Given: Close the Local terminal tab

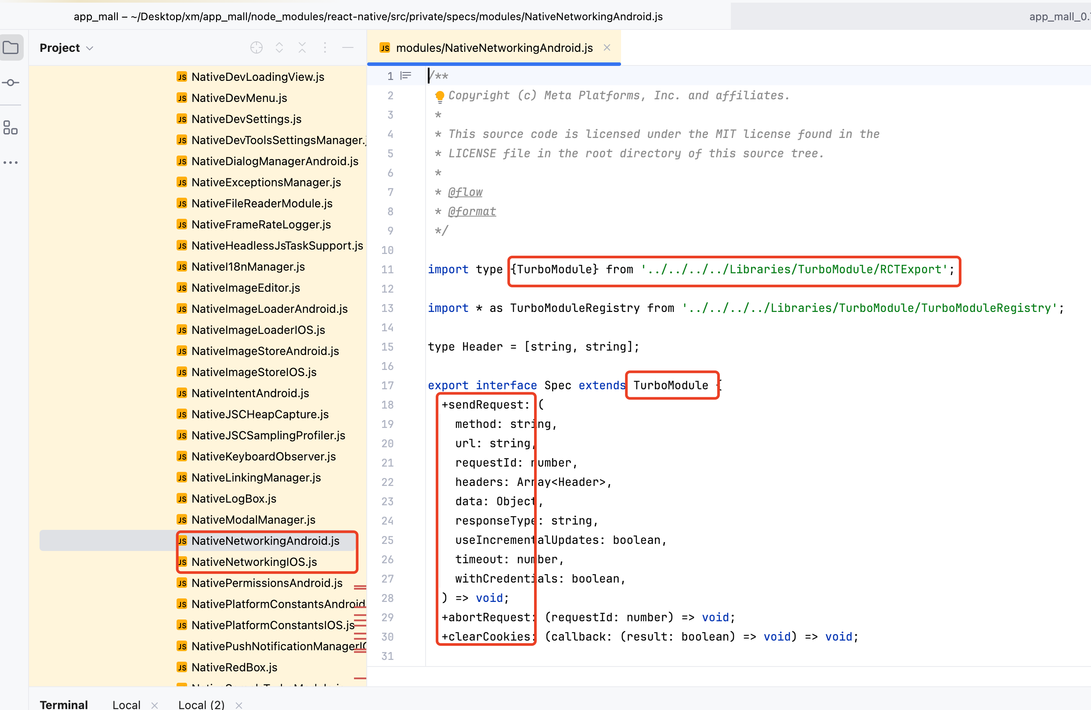Looking at the screenshot, I should click(x=155, y=705).
